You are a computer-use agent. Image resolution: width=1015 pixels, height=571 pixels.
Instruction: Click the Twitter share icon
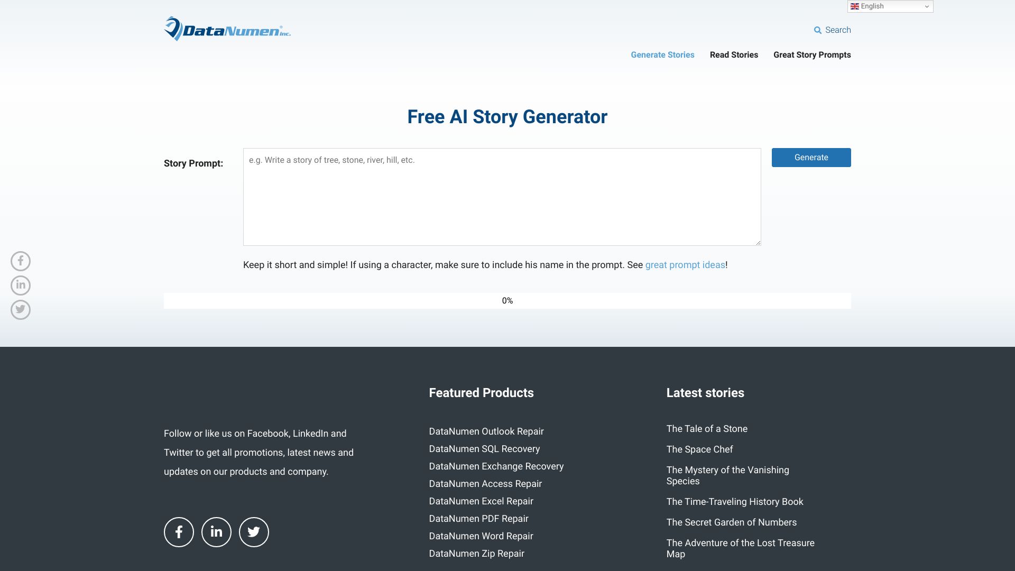20,309
